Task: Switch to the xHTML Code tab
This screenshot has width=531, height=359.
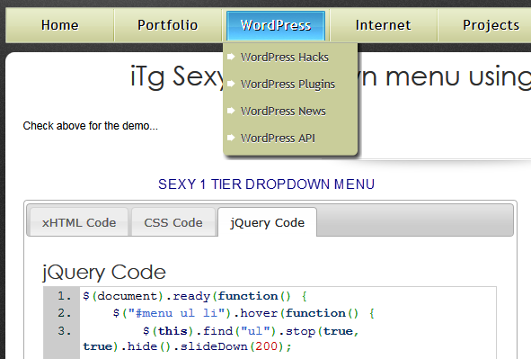Action: tap(79, 222)
